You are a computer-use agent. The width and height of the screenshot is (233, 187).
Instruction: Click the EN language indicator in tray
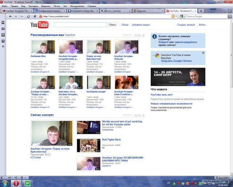click(169, 183)
